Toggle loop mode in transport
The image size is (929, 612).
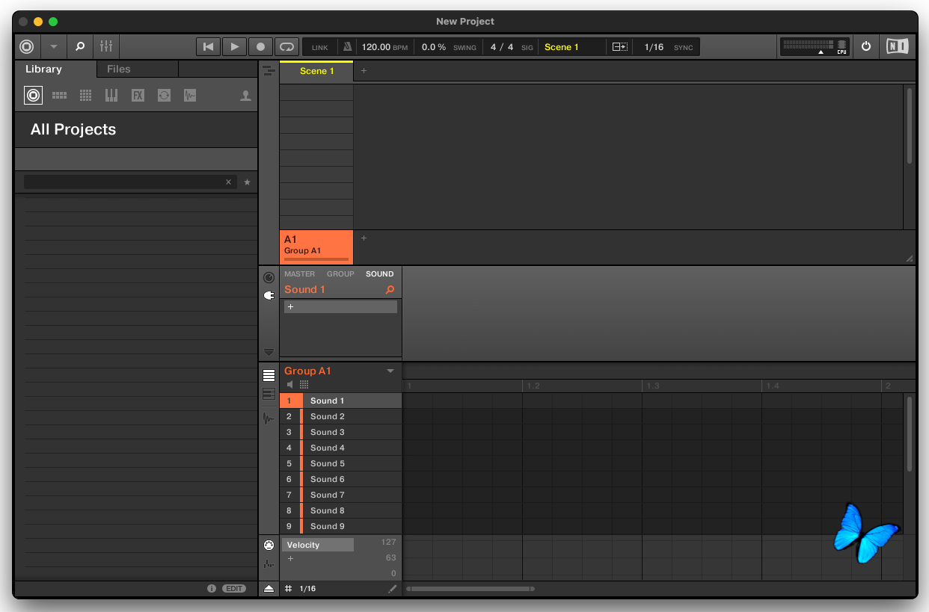pos(286,46)
